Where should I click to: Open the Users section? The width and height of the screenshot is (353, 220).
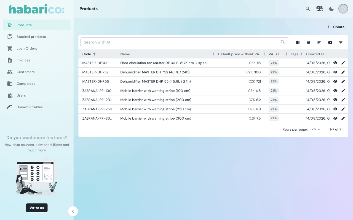[37, 95]
